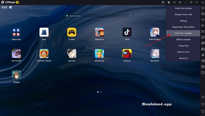The image size is (205, 116).
Task: Tap the Android recent apps square
Action: (x=203, y=111)
